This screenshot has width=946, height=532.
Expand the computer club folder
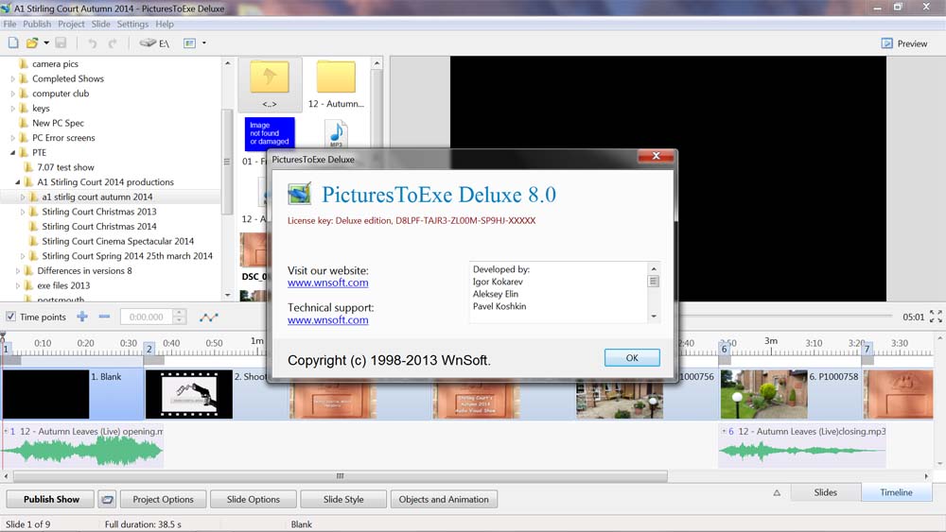[x=12, y=94]
